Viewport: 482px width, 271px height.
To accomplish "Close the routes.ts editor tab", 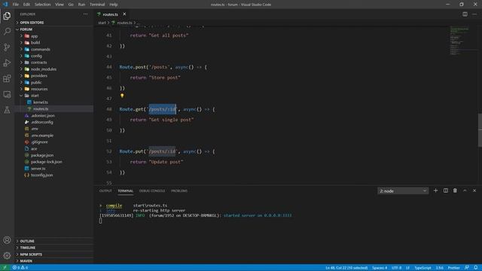I will coord(124,14).
